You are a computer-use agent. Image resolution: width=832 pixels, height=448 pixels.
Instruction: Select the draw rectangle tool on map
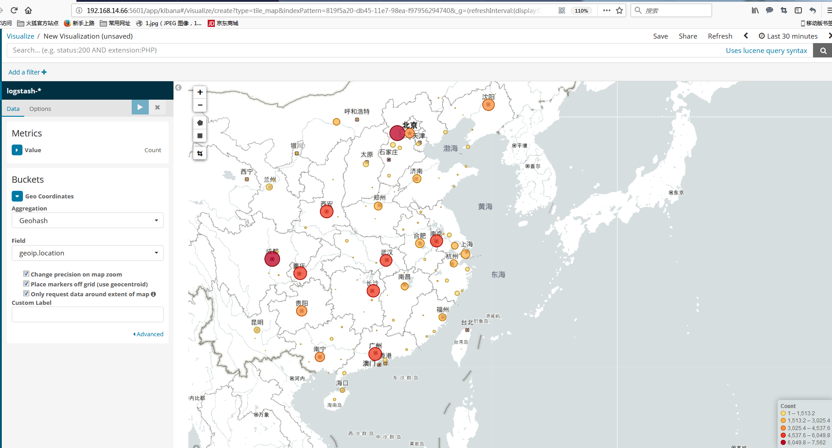[x=200, y=136]
